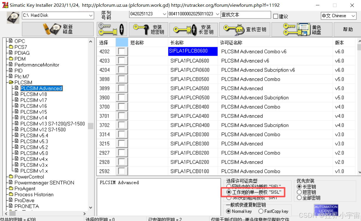Tick checkbox for row 2927
The height and width of the screenshot is (221, 361).
click(x=121, y=153)
